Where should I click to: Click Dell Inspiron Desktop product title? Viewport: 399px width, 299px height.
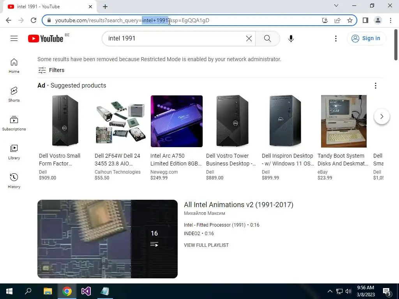click(x=288, y=160)
